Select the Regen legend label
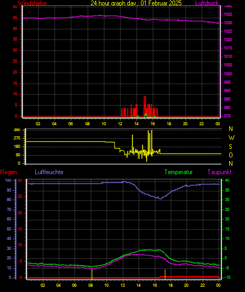Image resolution: width=245 pixels, height=292 pixels. [x=8, y=172]
